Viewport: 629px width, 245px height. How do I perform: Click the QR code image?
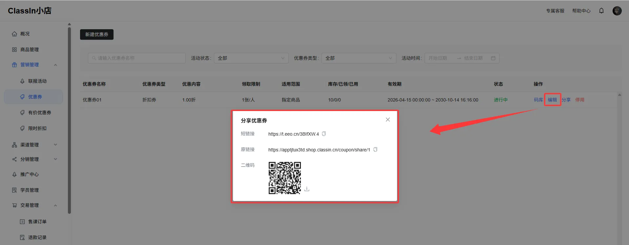pos(284,178)
